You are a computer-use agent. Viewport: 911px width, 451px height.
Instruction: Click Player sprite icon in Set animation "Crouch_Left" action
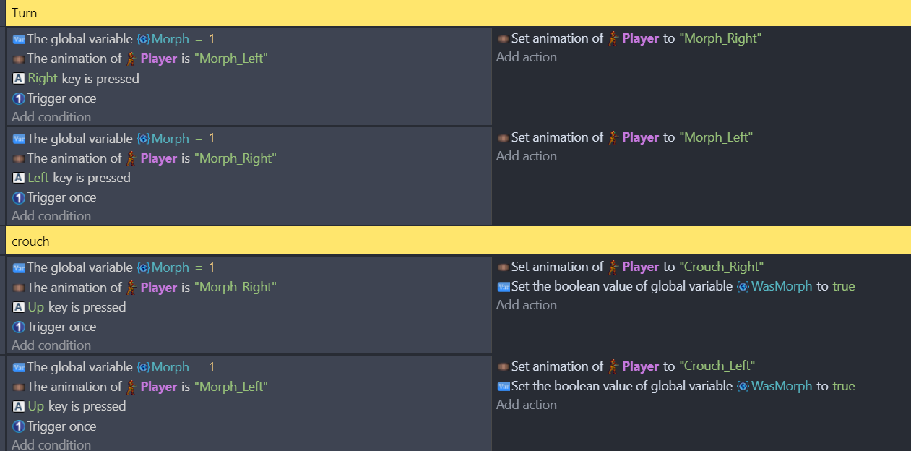point(613,366)
